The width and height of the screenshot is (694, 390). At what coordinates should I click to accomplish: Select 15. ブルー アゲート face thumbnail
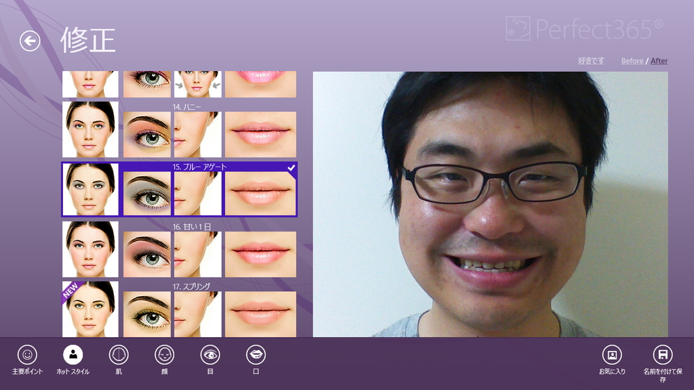point(90,190)
